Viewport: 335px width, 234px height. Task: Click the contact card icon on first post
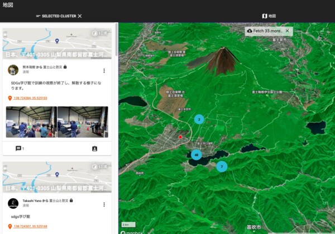(x=95, y=149)
